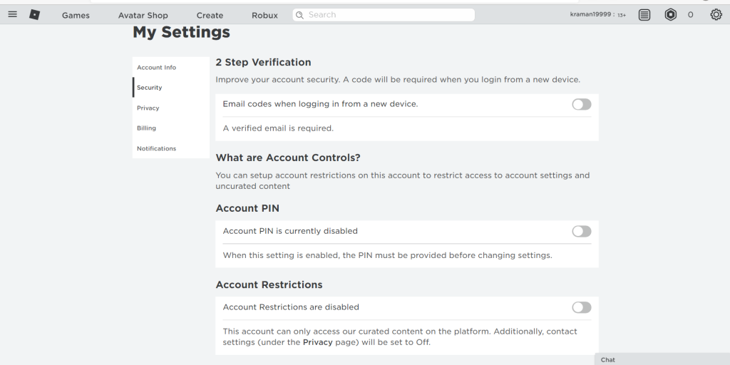Go to Avatar Shop in top navigation
This screenshot has width=730, height=365.
pos(143,16)
